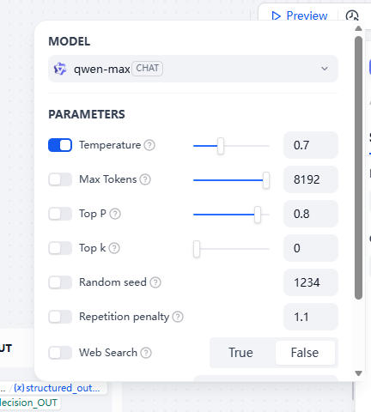Edit the Repetition penalty value 1.1 field
This screenshot has width=371, height=412.
click(311, 317)
